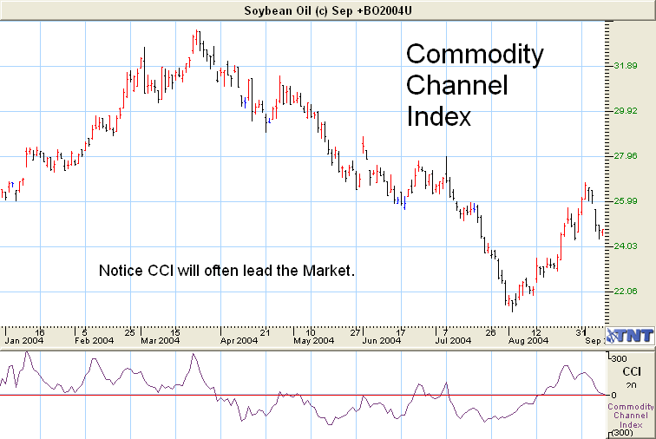Click the purple Commodity Channel Index legend
This screenshot has height=439, width=656.
point(631,416)
